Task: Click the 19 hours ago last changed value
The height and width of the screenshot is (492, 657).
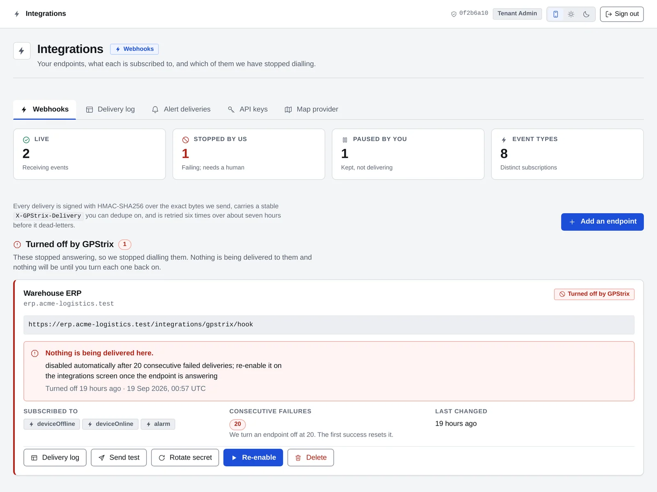Action: pos(456,424)
